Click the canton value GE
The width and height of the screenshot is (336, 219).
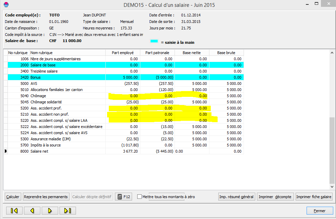coord(51,28)
